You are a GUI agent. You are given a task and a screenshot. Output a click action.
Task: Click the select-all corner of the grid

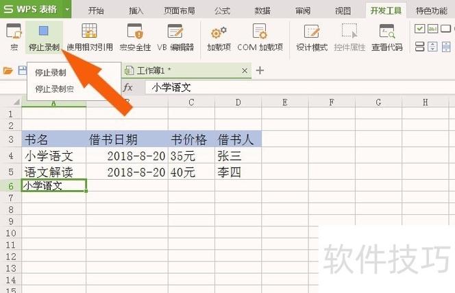click(x=15, y=102)
